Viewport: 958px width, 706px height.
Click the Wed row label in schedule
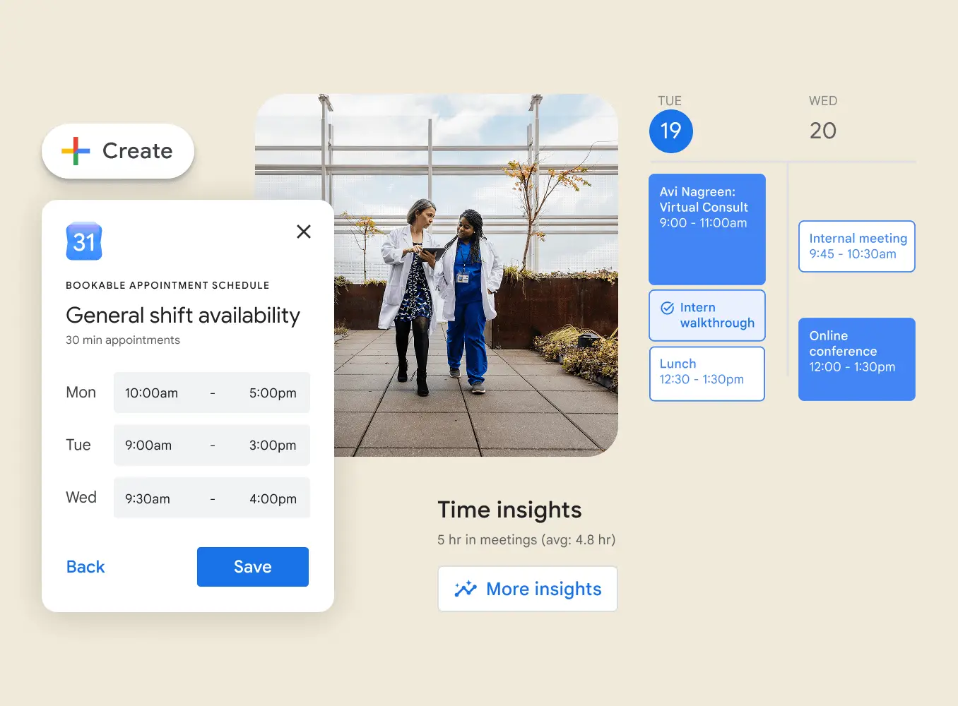(81, 497)
